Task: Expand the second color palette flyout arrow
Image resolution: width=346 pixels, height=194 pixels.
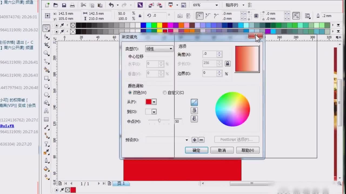Action: point(338,31)
